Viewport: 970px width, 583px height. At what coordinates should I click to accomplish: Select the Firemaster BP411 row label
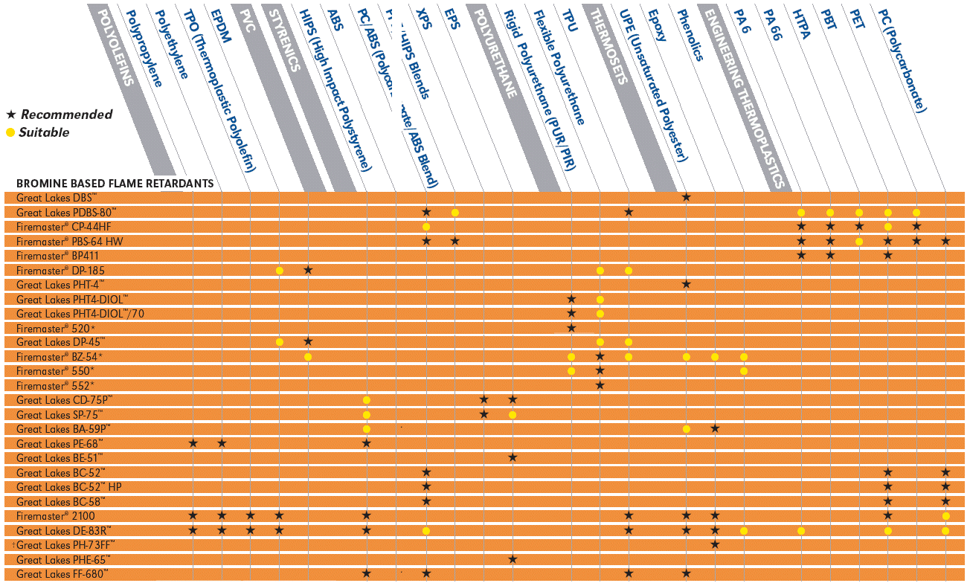click(57, 256)
